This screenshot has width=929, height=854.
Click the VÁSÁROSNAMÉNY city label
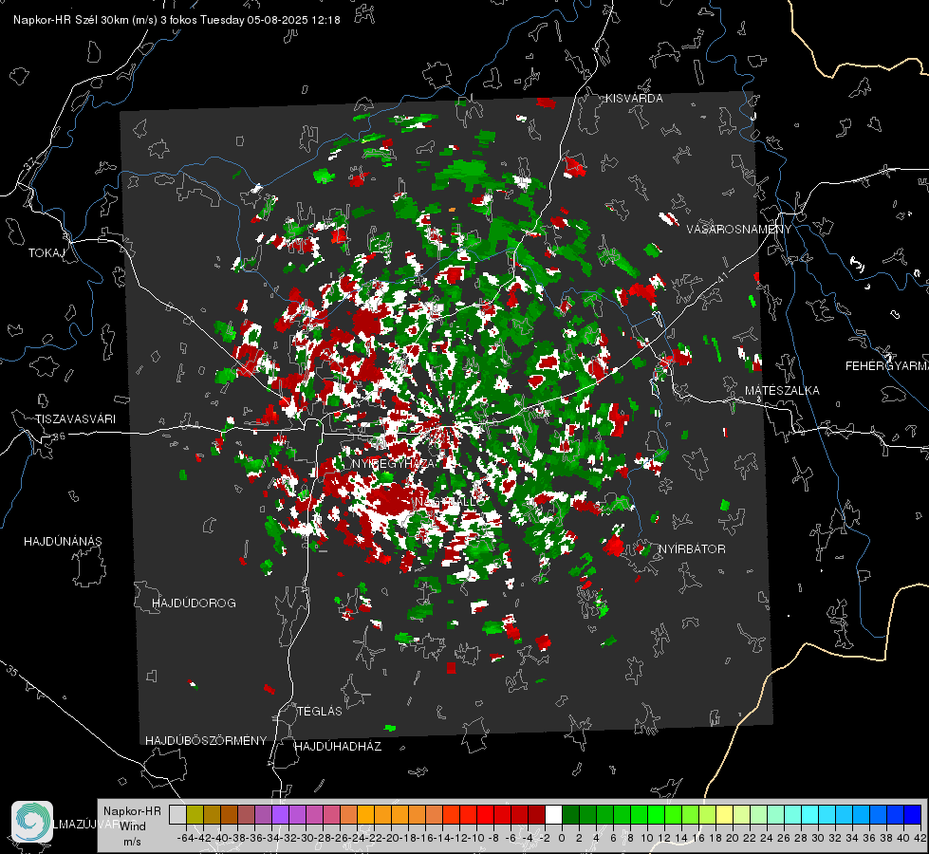[x=739, y=230]
